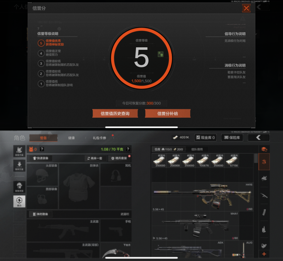Open the 装备涂装 gear paint icon

(x=19, y=187)
